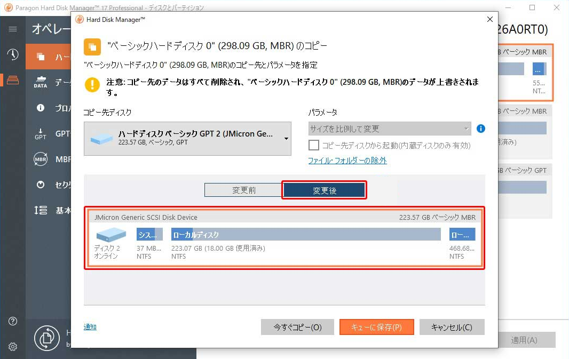The width and height of the screenshot is (569, 359).
Task: Select the drive icon in the destination disk selector
Action: (x=101, y=139)
